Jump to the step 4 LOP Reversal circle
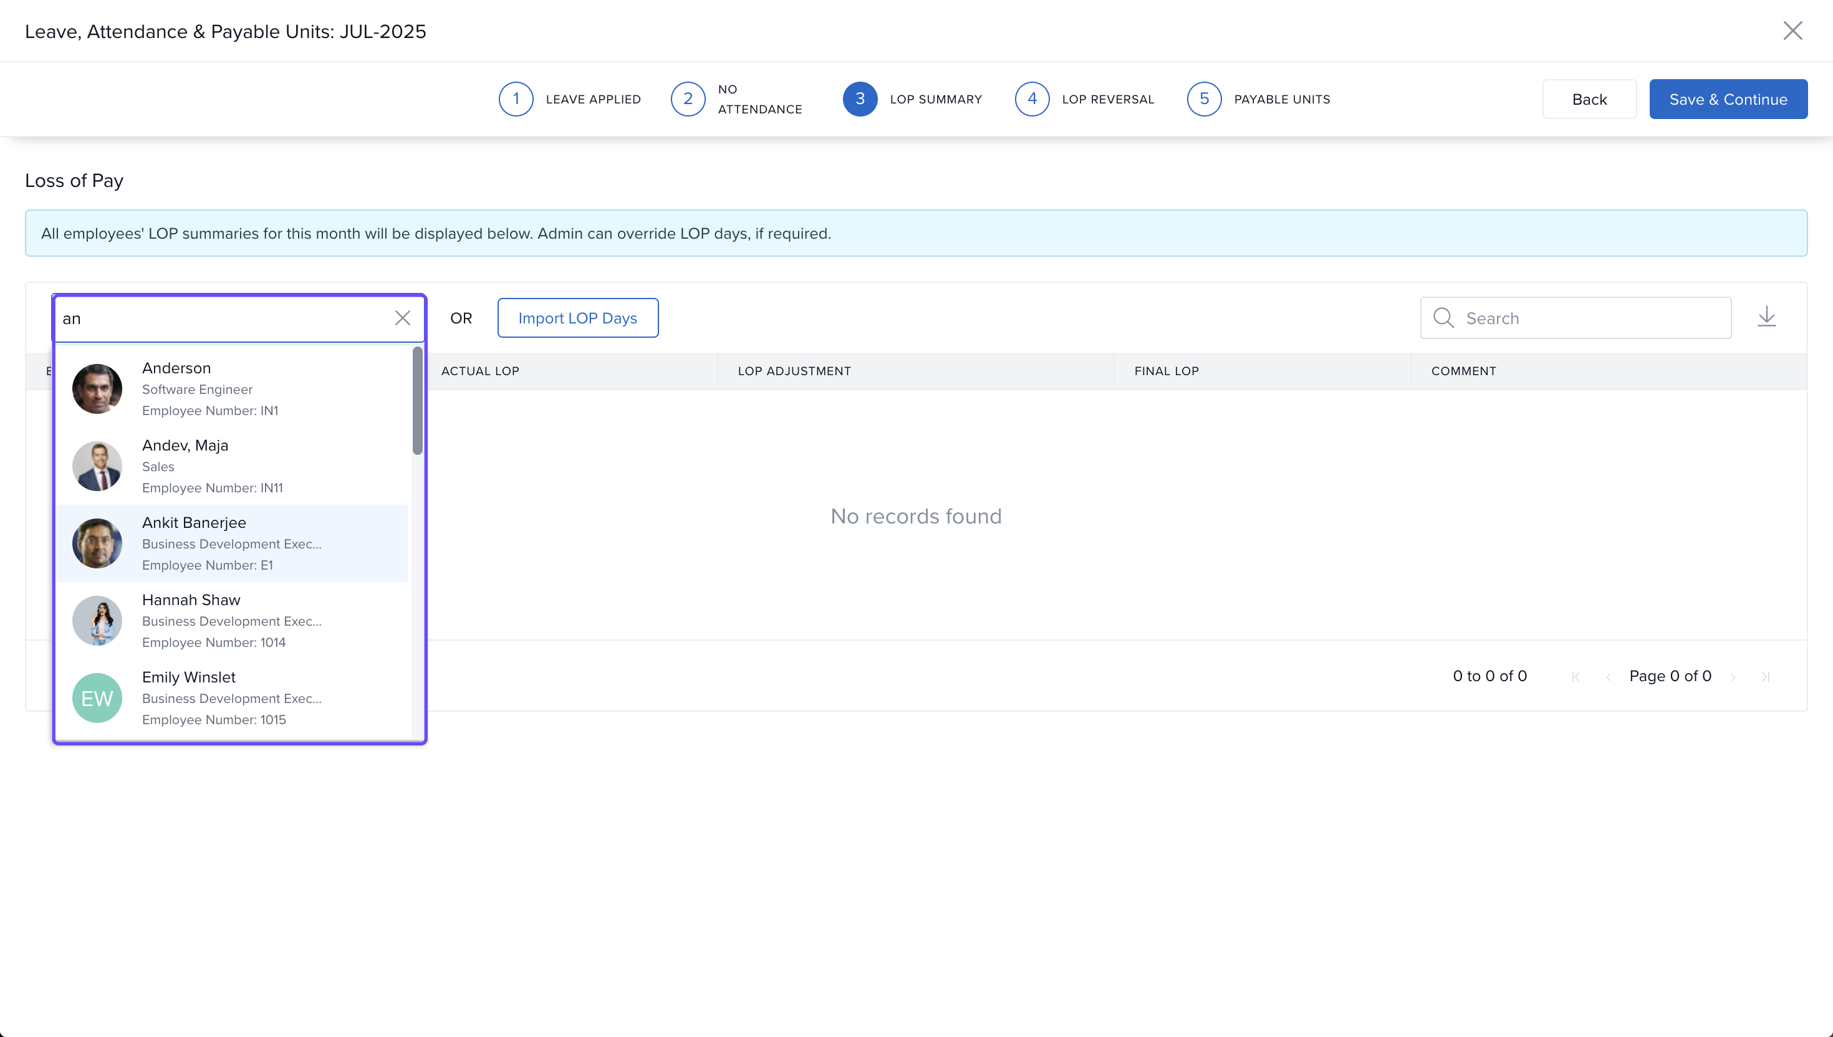Screen dimensions: 1833x1037 coord(1032,99)
